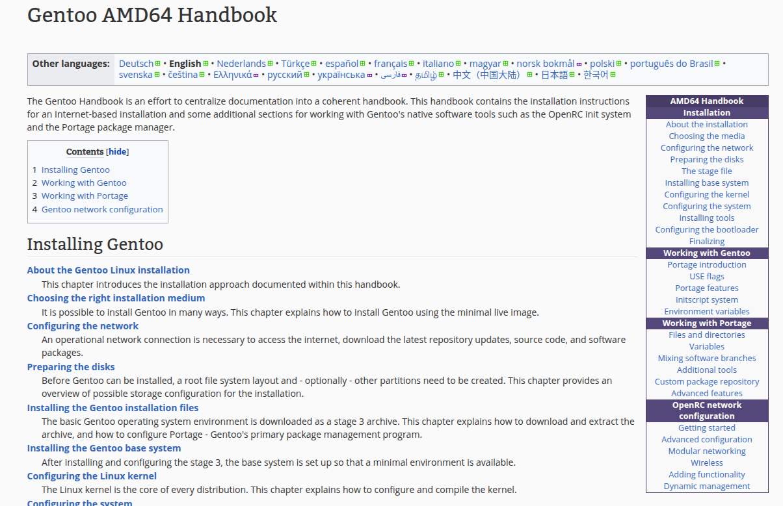This screenshot has width=783, height=506.
Task: Open sidebar link Configuring the bootloader
Action: (707, 229)
